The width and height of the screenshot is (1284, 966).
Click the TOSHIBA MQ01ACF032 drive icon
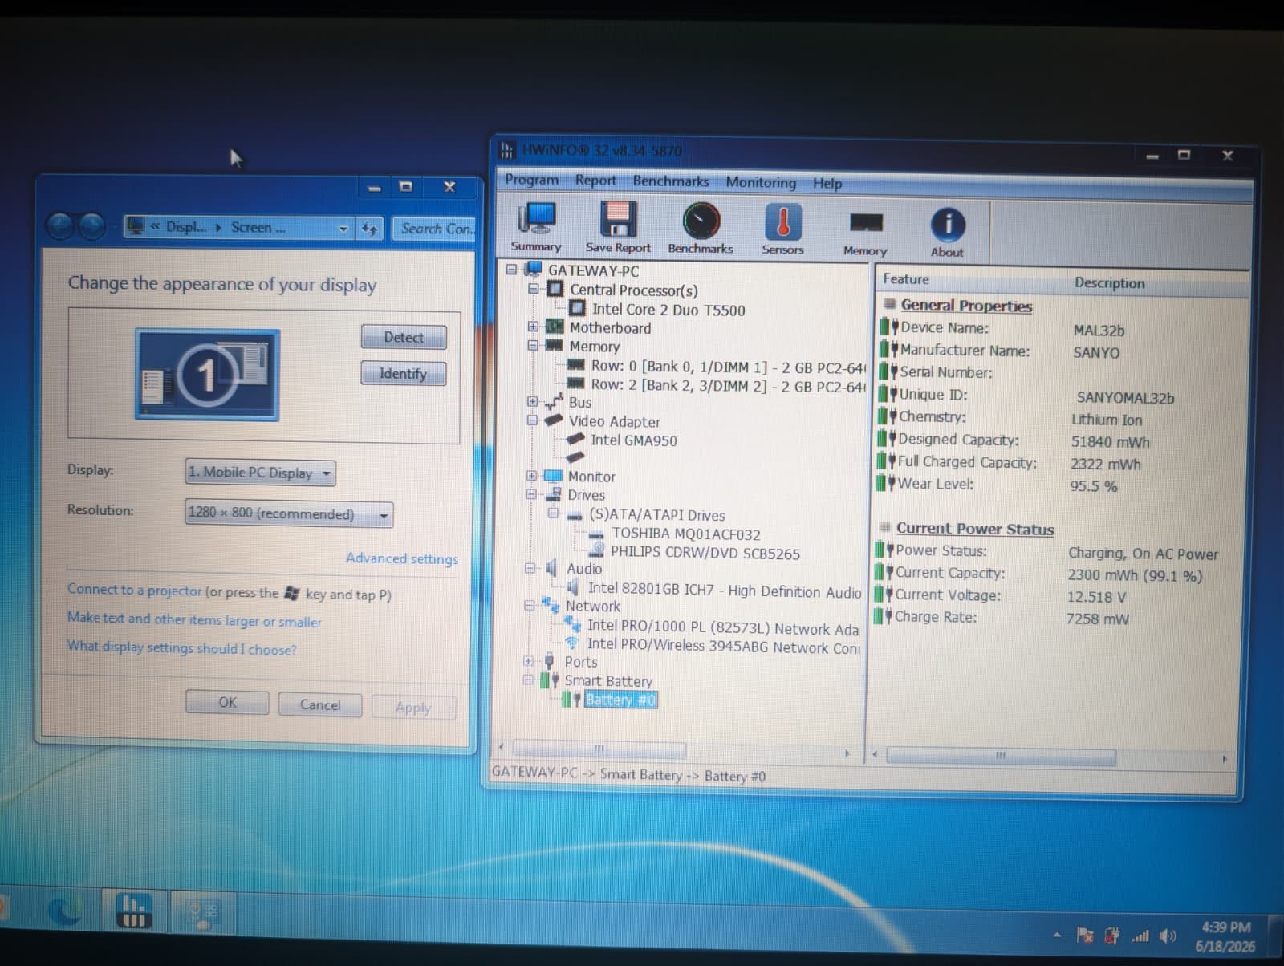tap(596, 534)
